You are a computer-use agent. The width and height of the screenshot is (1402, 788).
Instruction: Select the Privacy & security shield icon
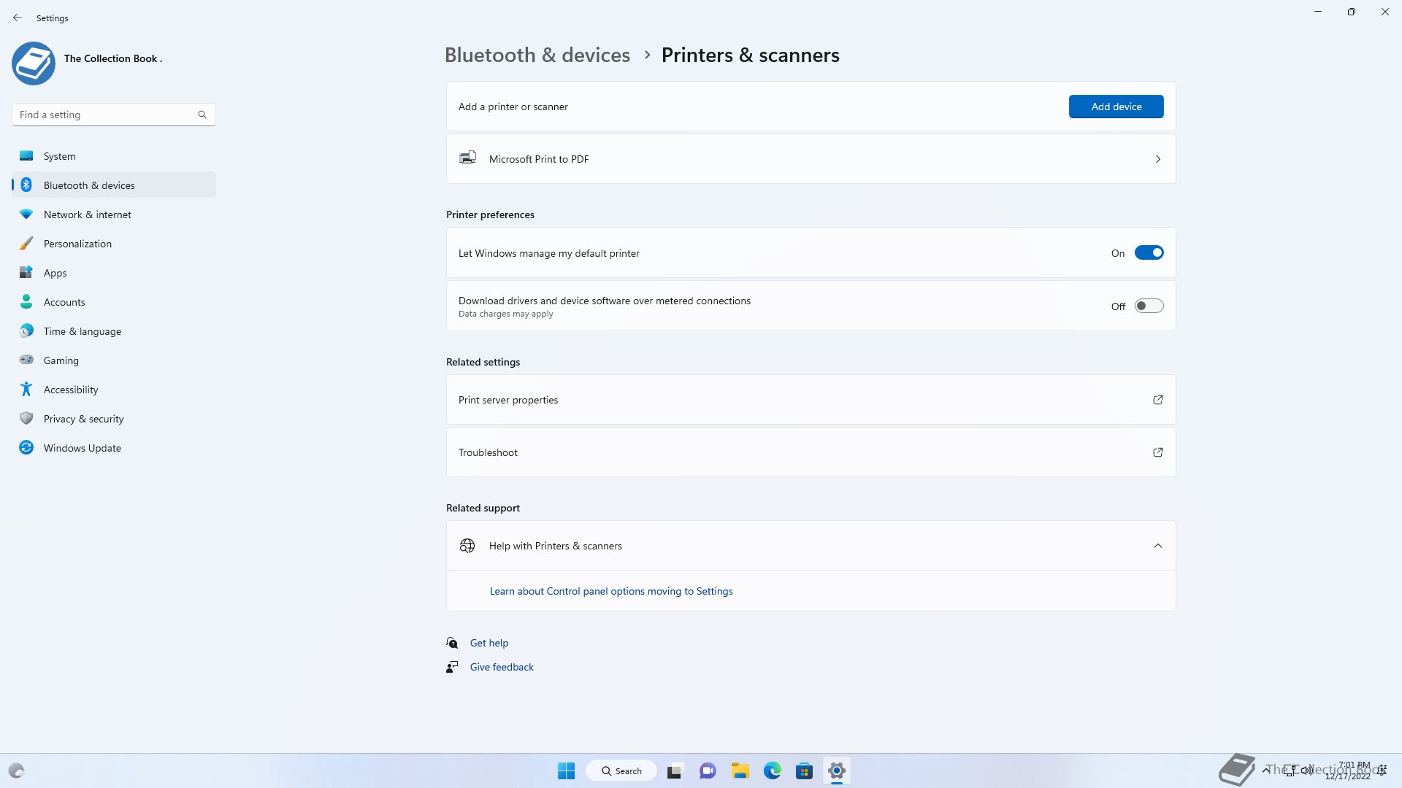26,419
